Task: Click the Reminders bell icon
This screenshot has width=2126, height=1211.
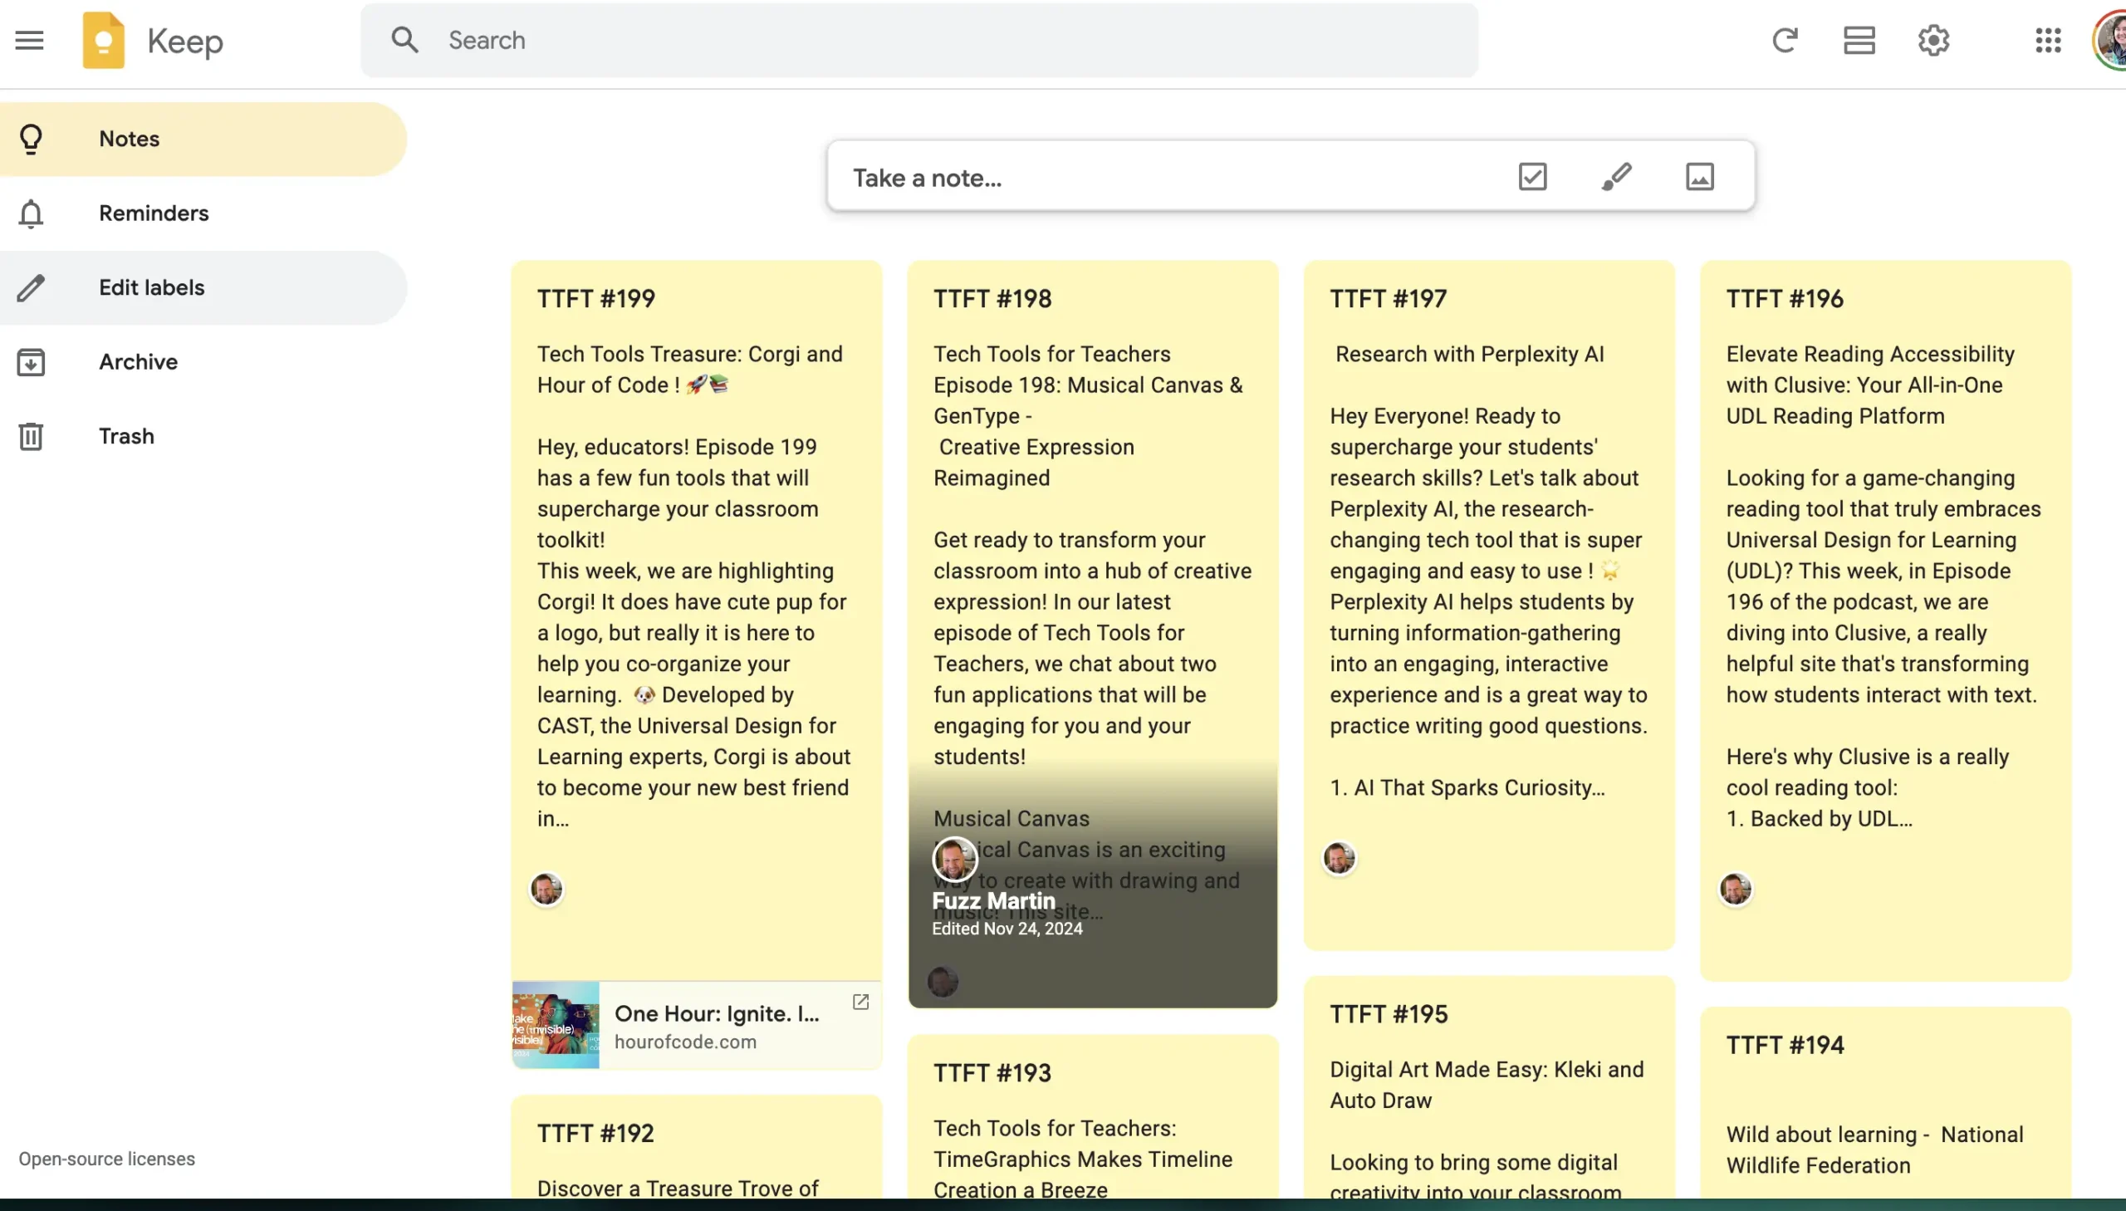Action: [x=31, y=213]
